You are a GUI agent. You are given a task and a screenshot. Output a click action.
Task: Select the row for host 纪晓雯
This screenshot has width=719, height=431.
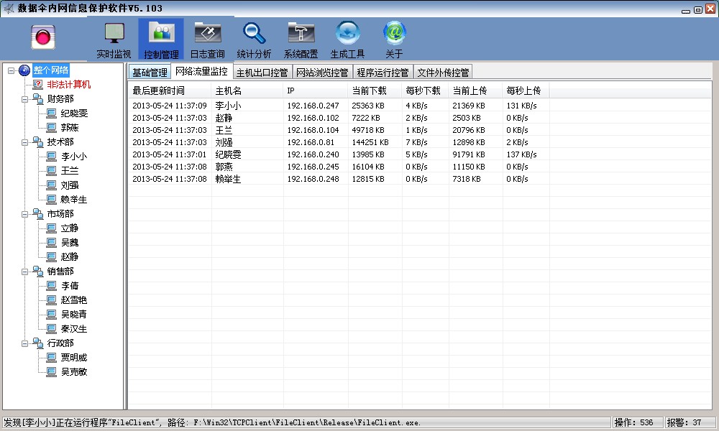(x=229, y=154)
